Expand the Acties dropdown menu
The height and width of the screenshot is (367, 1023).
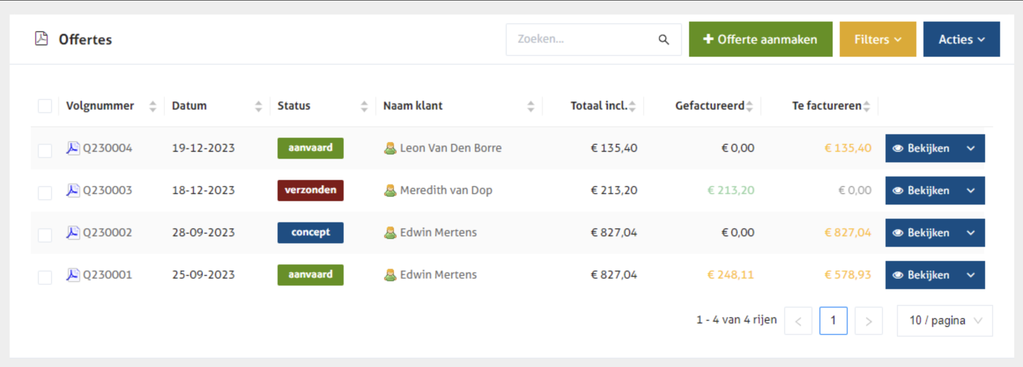961,40
